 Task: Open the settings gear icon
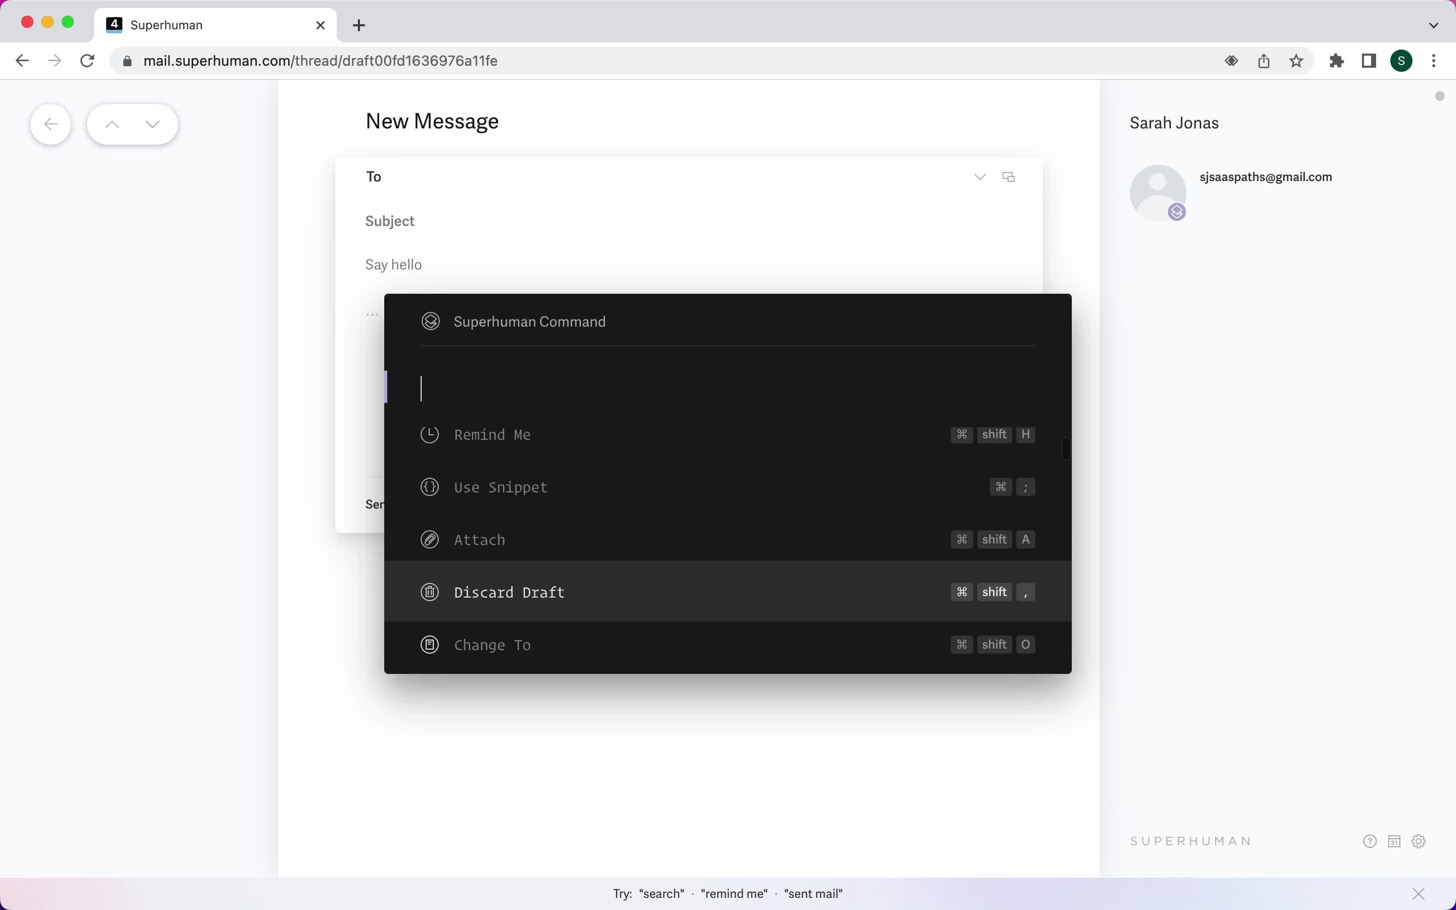pyautogui.click(x=1419, y=841)
